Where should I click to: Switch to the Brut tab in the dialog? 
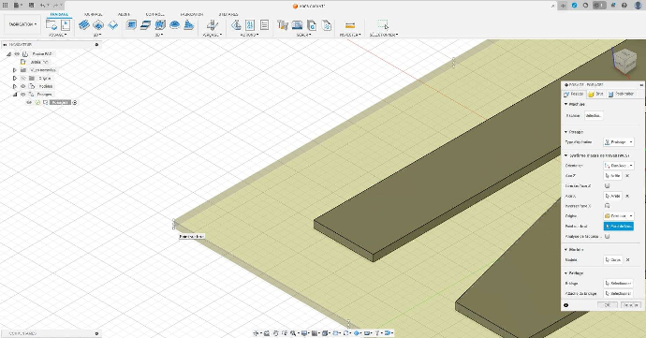coord(595,94)
